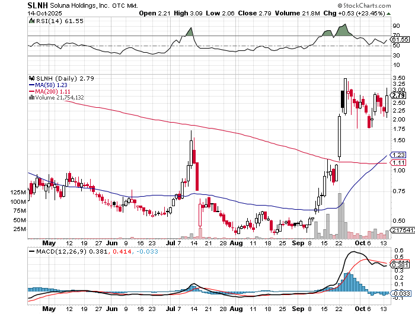This screenshot has width=415, height=314.
Task: Click the 2.79 last-price tag on price axis
Action: pyautogui.click(x=398, y=95)
